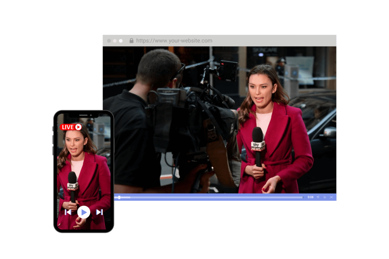Click the website URL address field
This screenshot has height=259, width=389.
[174, 41]
